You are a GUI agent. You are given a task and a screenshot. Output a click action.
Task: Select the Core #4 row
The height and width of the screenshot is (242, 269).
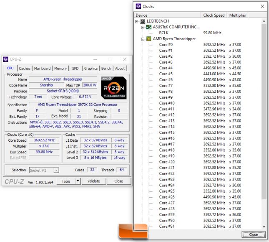click(x=200, y=68)
